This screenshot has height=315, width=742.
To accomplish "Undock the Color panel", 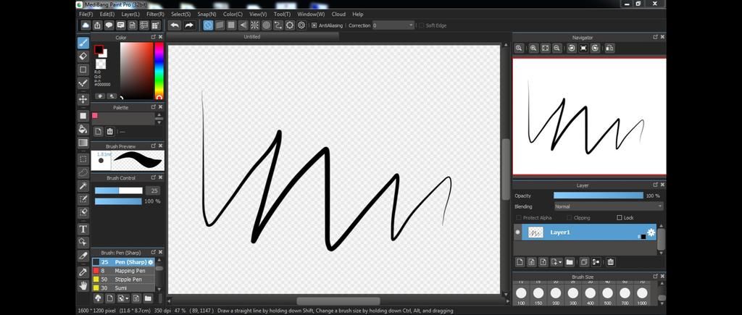I will point(154,37).
